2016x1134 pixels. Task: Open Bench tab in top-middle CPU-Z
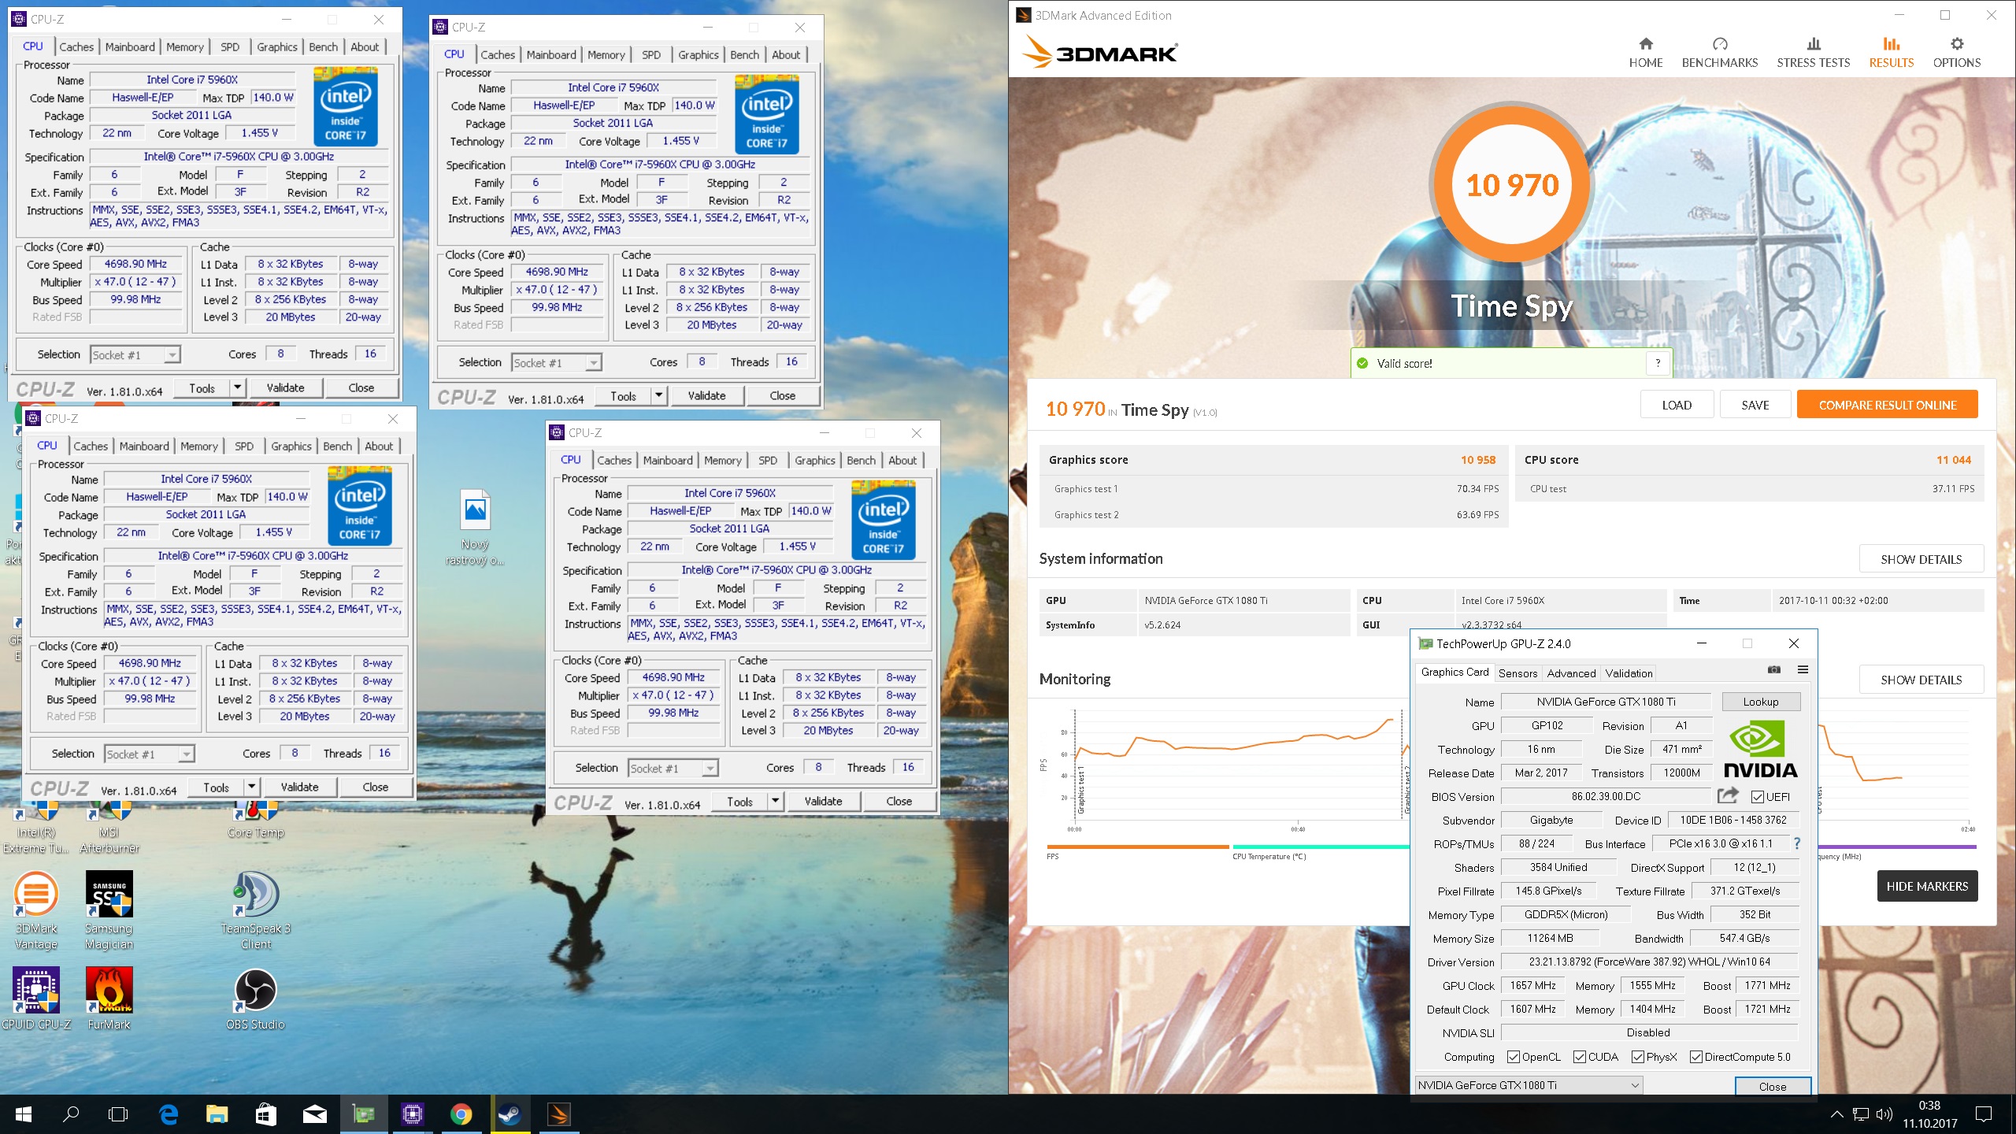coord(744,55)
